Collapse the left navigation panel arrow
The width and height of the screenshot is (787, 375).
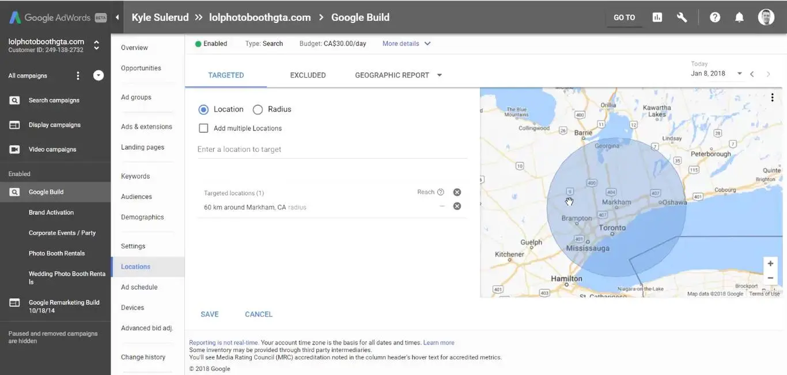coord(118,17)
